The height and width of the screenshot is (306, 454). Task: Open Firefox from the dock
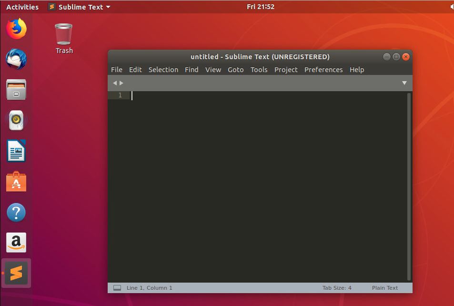click(x=16, y=29)
